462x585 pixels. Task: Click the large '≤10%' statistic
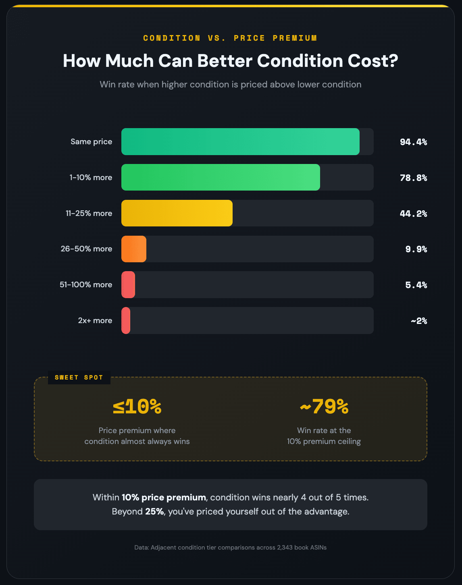(x=137, y=407)
